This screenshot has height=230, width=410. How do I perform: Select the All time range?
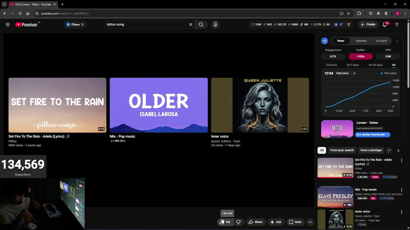pyautogui.click(x=394, y=65)
